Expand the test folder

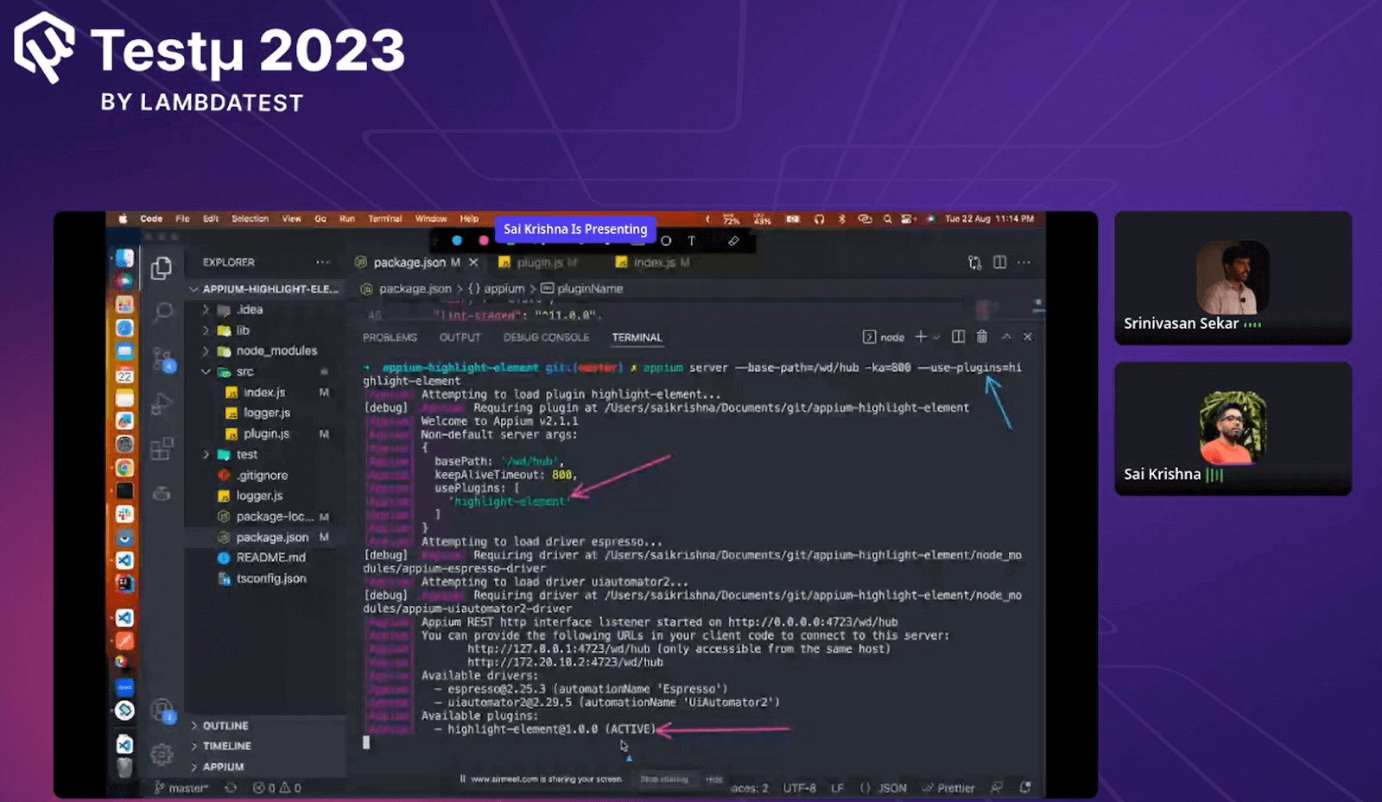206,455
